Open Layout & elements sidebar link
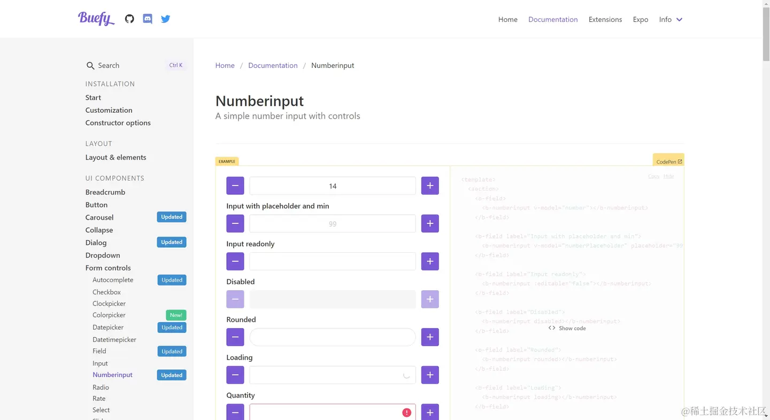Image resolution: width=770 pixels, height=420 pixels. 115,158
